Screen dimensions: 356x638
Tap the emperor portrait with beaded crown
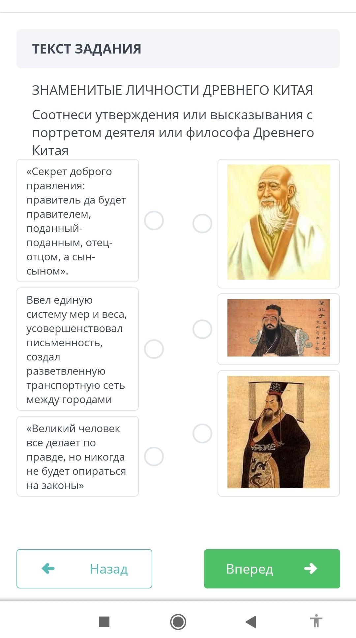[x=279, y=432]
